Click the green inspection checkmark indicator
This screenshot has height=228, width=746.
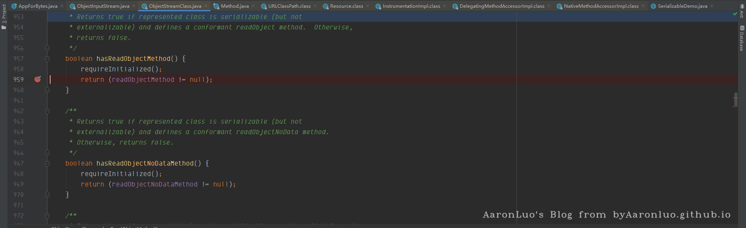click(735, 14)
